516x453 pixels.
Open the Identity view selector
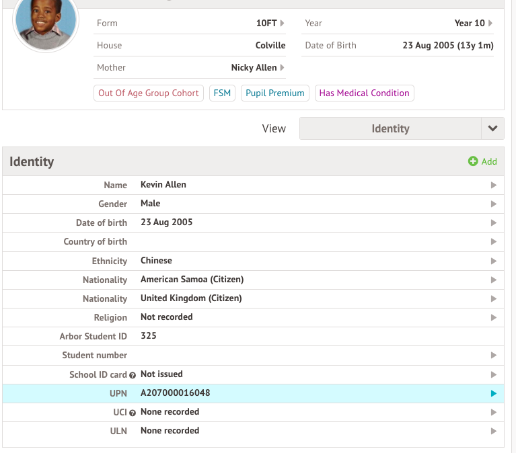pyautogui.click(x=390, y=128)
